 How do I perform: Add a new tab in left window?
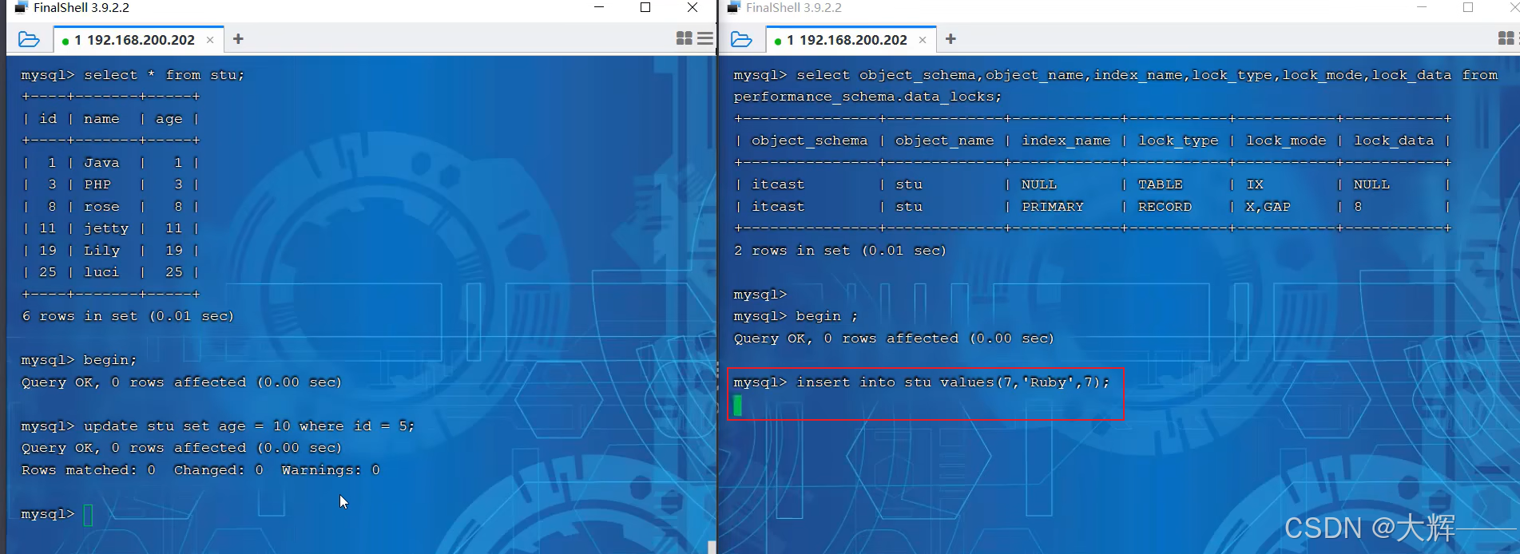(x=238, y=39)
